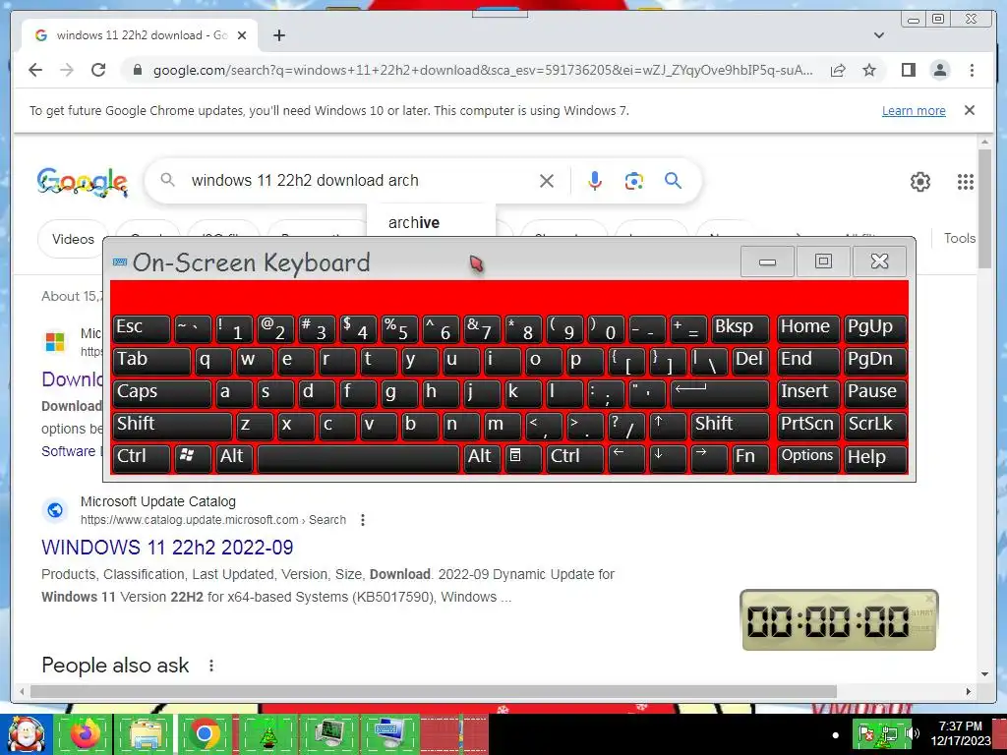Image resolution: width=1007 pixels, height=755 pixels.
Task: Open the Chrome profile avatar
Action: pyautogui.click(x=939, y=70)
